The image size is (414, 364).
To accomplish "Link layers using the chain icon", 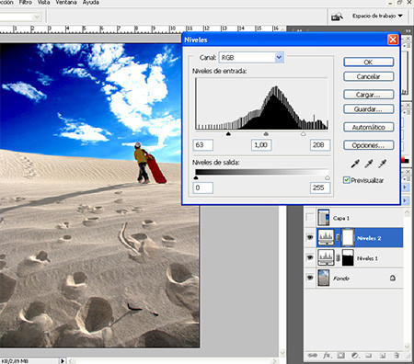I will click(x=312, y=356).
